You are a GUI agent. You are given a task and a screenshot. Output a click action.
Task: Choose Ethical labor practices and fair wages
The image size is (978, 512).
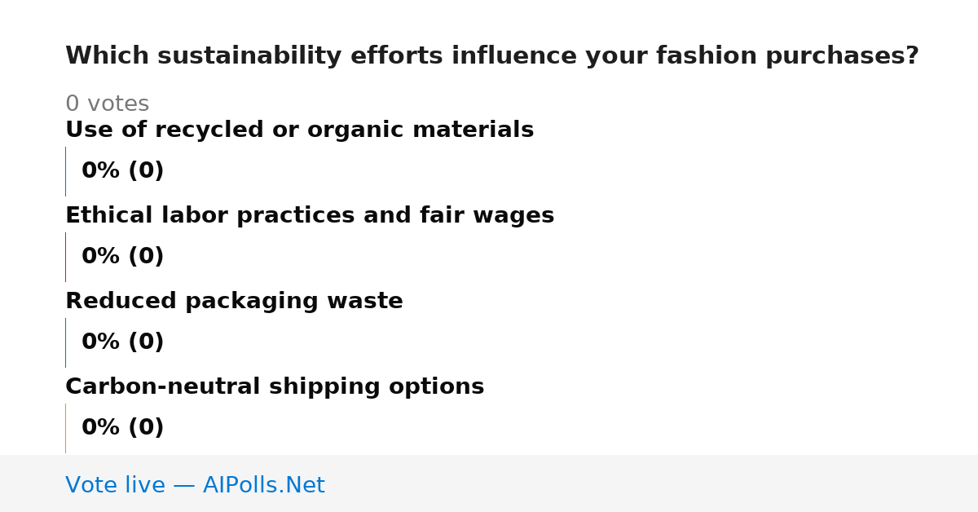(310, 216)
